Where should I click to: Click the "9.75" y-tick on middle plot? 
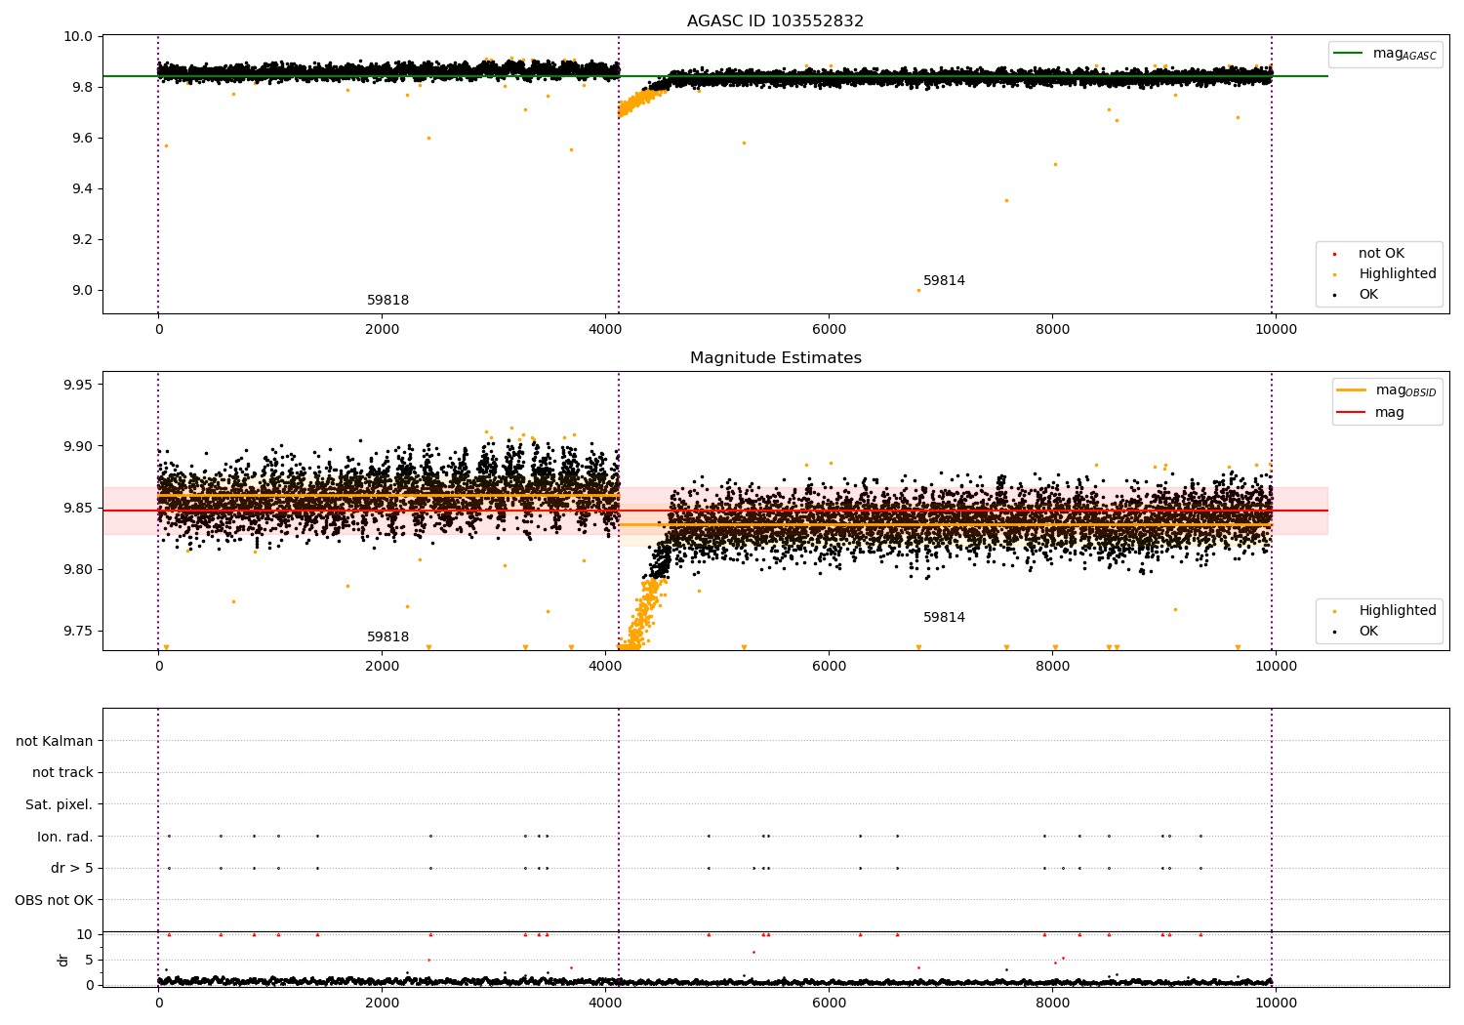click(79, 632)
